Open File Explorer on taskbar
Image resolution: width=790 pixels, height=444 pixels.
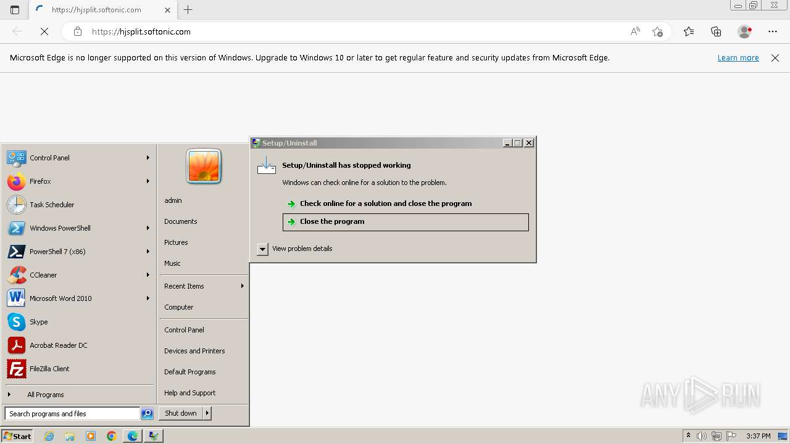pyautogui.click(x=70, y=436)
